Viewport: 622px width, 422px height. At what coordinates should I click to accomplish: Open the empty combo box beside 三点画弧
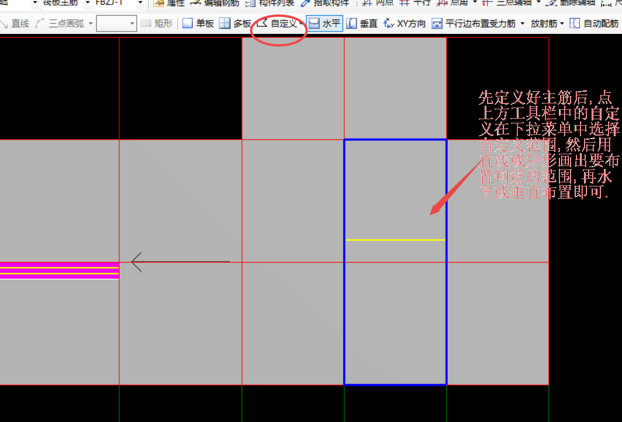(117, 23)
